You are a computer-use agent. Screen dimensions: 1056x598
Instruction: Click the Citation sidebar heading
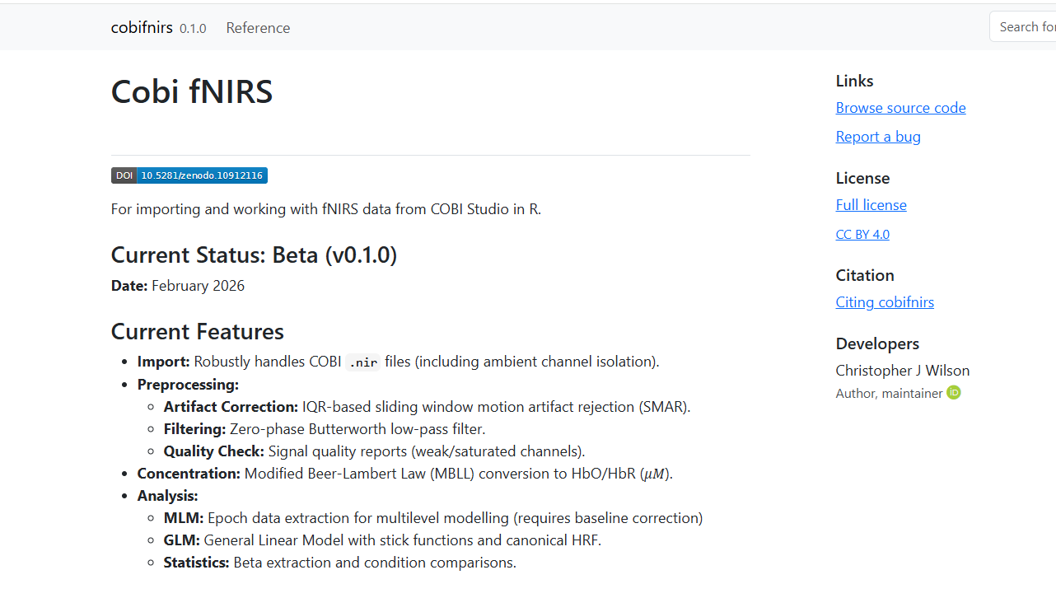tap(865, 275)
